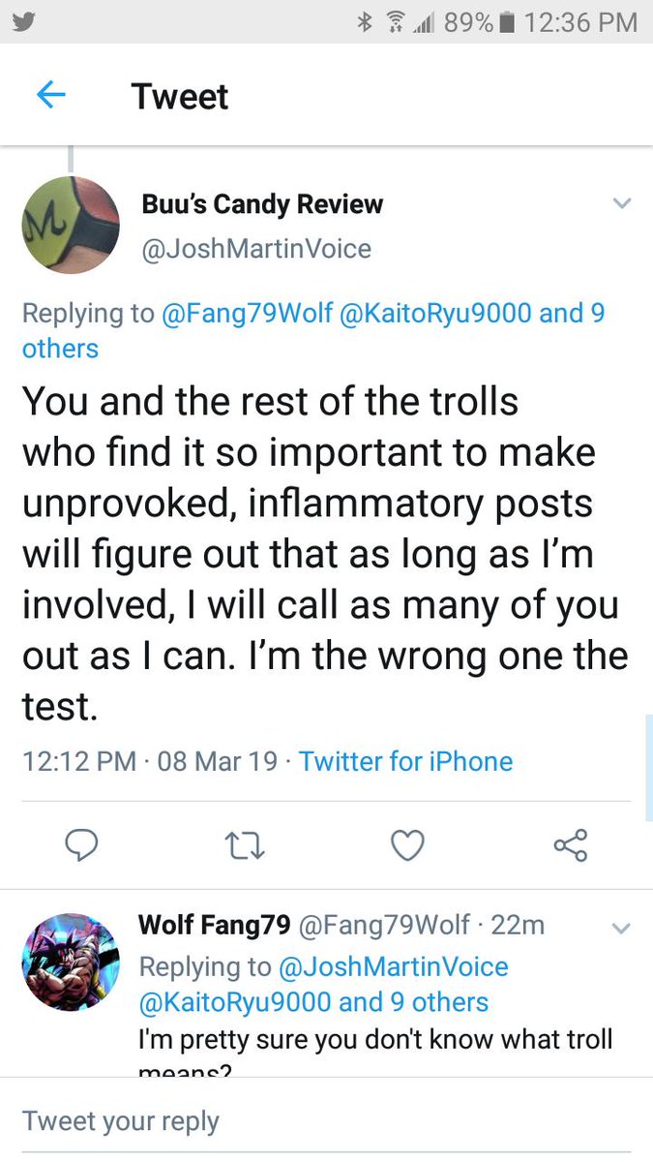Tap the Buu's Candy Review display name

pos(262,204)
